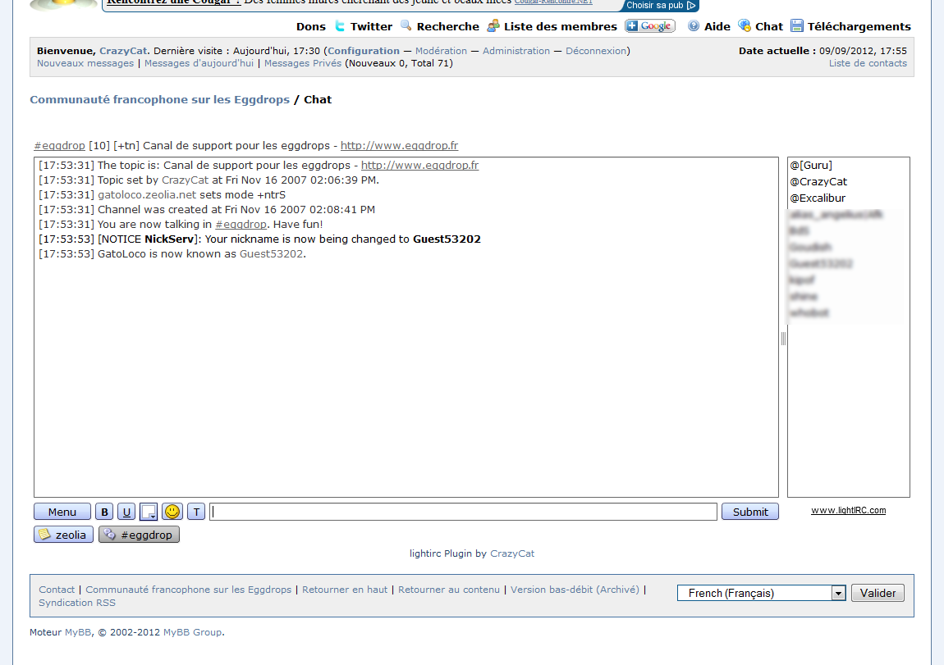
Task: Click Retourner au contenu link
Action: [x=448, y=590]
